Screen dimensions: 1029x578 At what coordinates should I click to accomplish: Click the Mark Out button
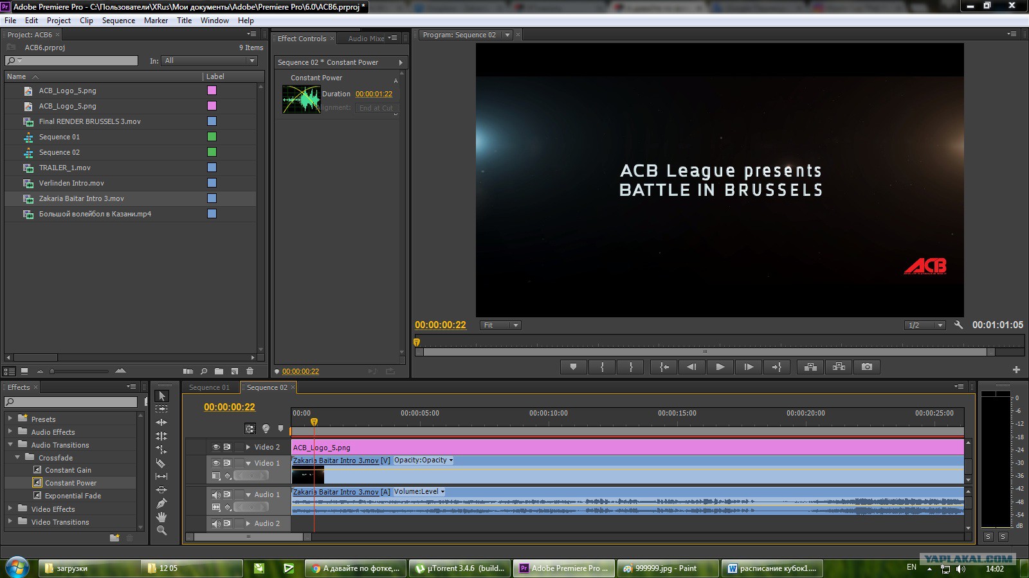(631, 367)
